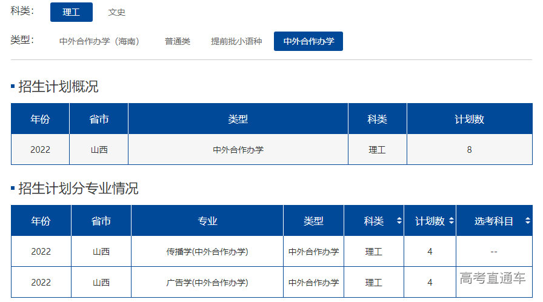Switch to 提前批小语种 type
The height and width of the screenshot is (302, 543).
[236, 41]
